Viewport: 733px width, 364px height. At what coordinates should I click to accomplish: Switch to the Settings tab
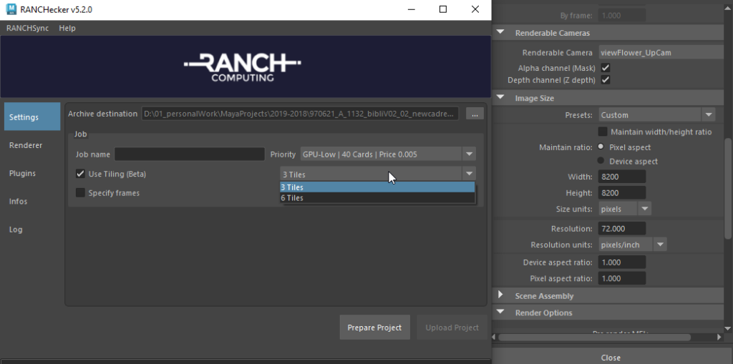pyautogui.click(x=32, y=117)
